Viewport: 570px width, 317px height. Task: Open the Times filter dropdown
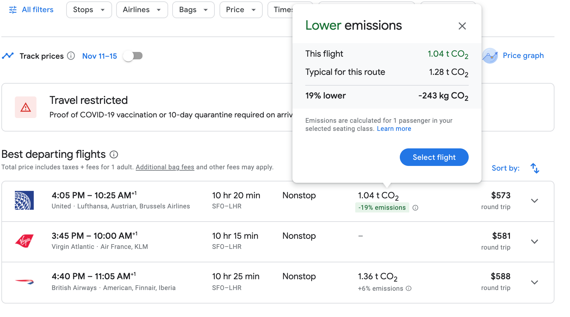click(x=280, y=10)
